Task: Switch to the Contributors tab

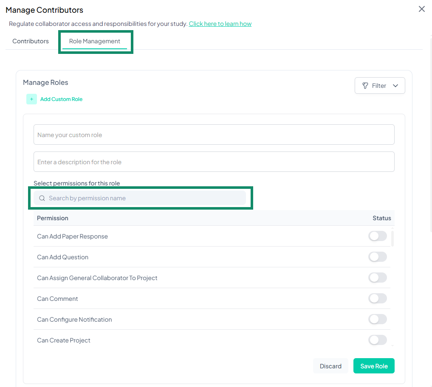Action: click(30, 41)
